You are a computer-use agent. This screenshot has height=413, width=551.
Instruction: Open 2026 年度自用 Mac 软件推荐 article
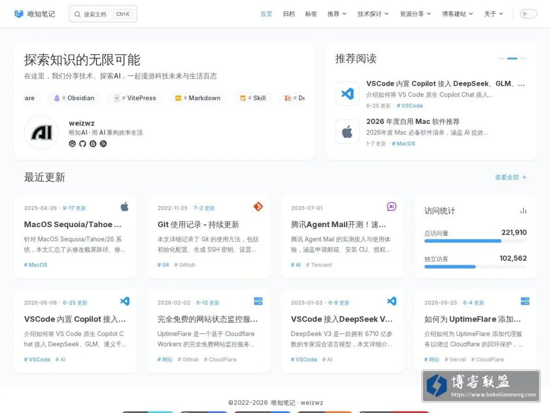point(413,122)
